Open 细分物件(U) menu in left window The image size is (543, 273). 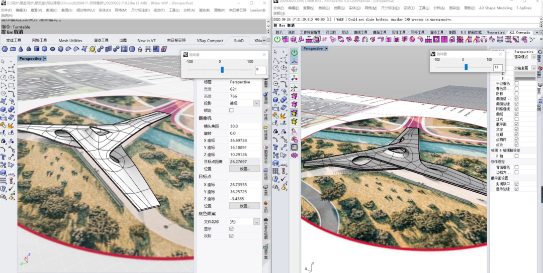[85, 10]
